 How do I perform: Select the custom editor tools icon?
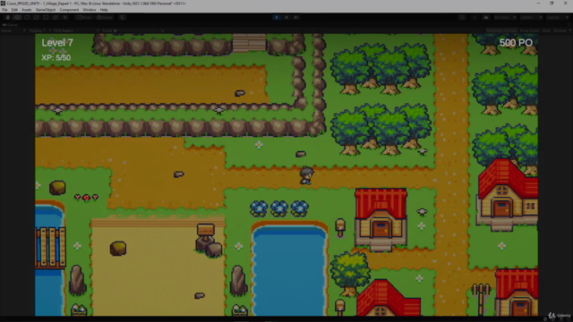pos(65,17)
